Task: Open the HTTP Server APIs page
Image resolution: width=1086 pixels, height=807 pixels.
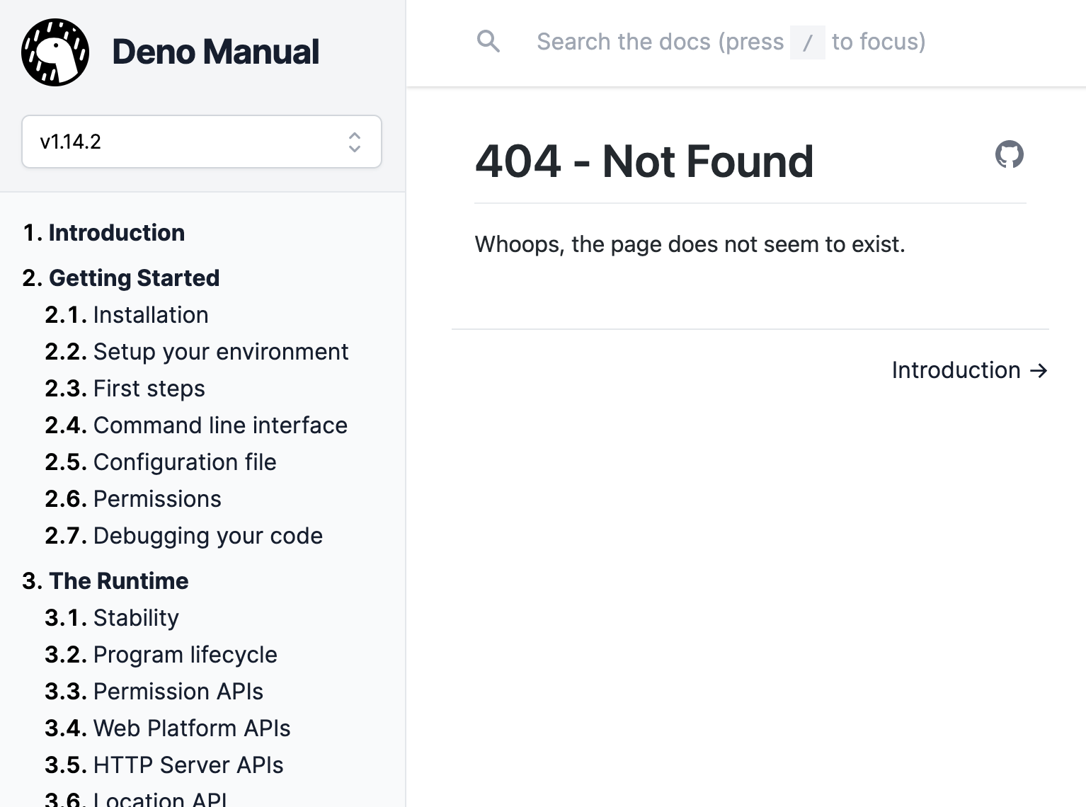Action: [188, 765]
